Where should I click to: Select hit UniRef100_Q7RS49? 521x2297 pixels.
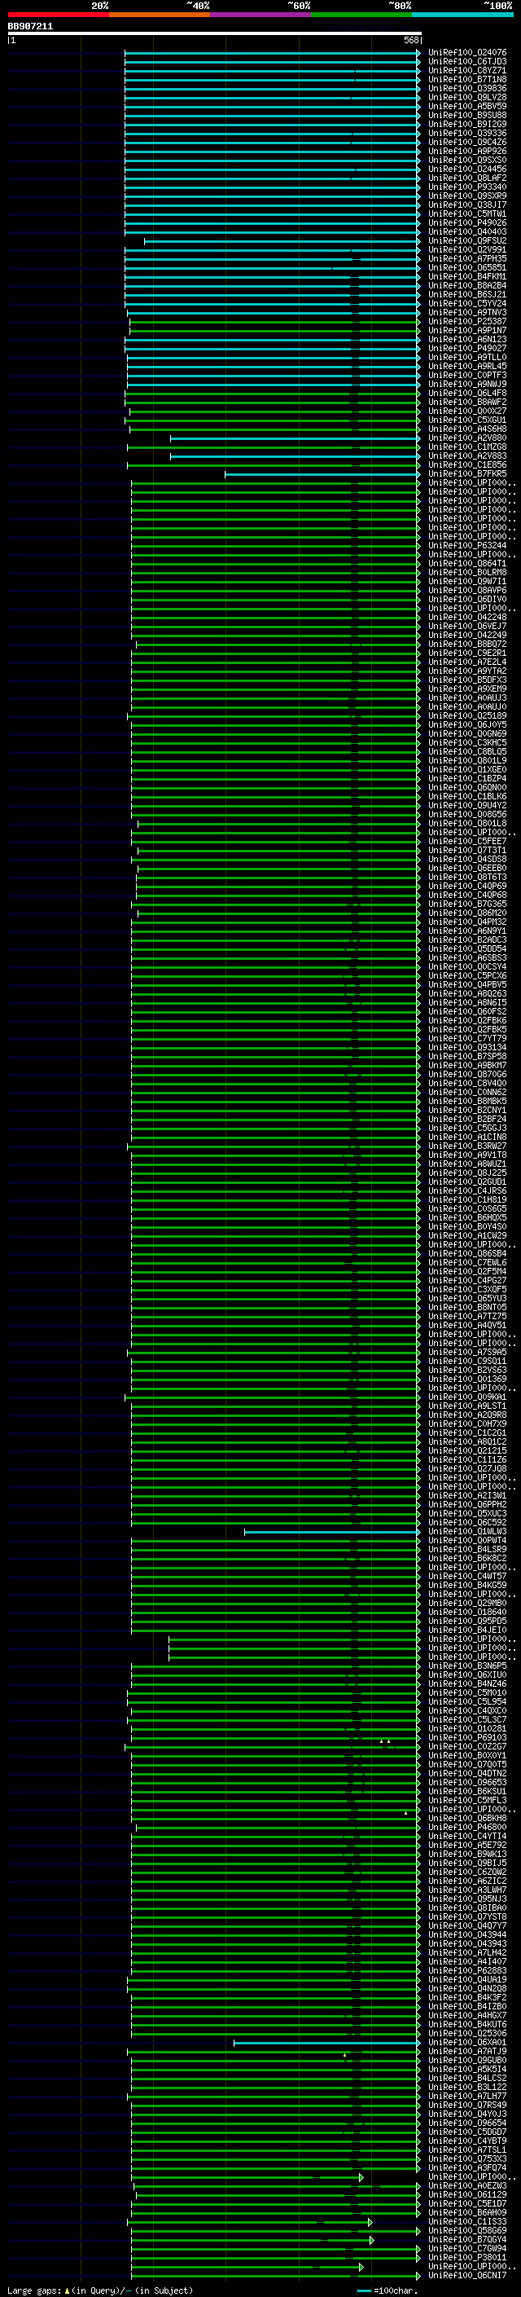[x=467, y=2106]
